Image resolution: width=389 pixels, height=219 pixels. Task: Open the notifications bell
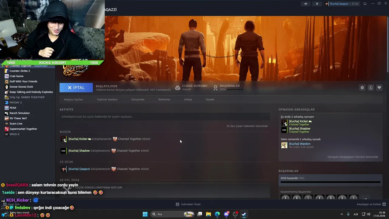click(317, 4)
